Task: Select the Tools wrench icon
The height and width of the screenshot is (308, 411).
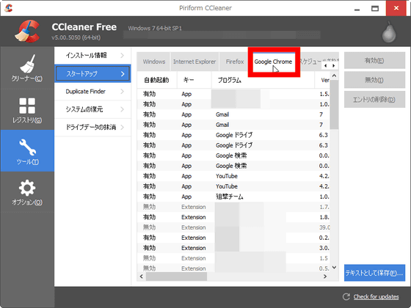Action: [x=27, y=151]
